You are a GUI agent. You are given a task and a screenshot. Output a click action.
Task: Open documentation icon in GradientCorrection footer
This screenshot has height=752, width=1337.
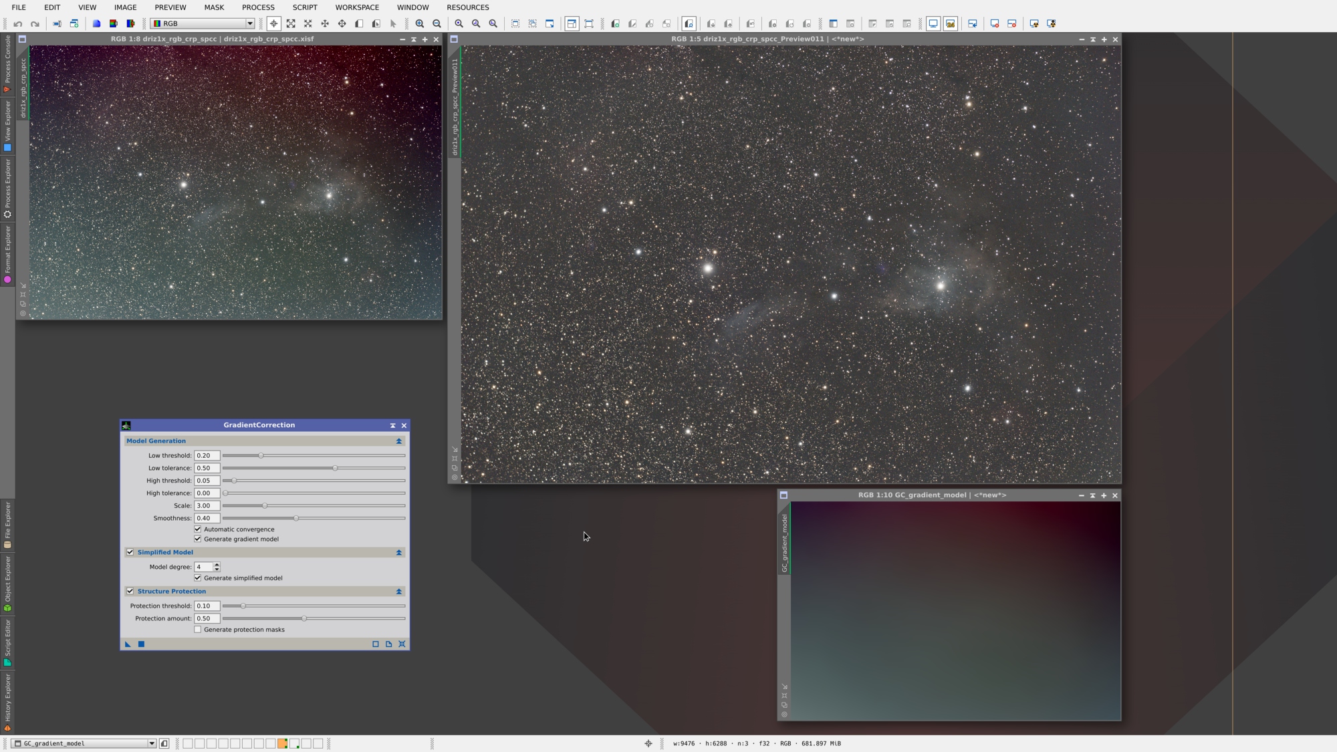pos(388,644)
